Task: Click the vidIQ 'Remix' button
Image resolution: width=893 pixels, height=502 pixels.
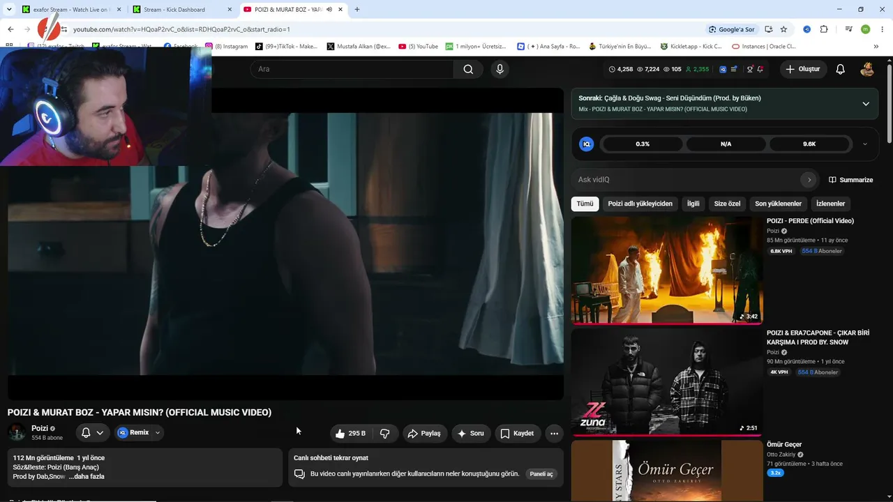Action: pos(133,433)
